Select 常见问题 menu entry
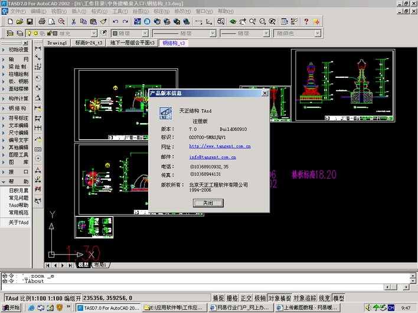Image resolution: width=418 pixels, height=313 pixels. click(18, 197)
